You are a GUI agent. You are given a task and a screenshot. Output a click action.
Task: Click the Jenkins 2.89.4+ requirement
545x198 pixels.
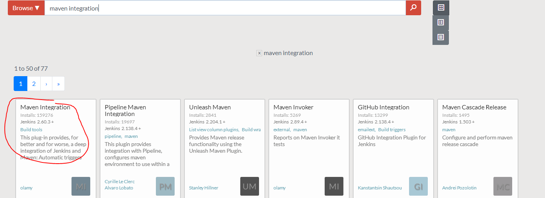click(x=290, y=122)
